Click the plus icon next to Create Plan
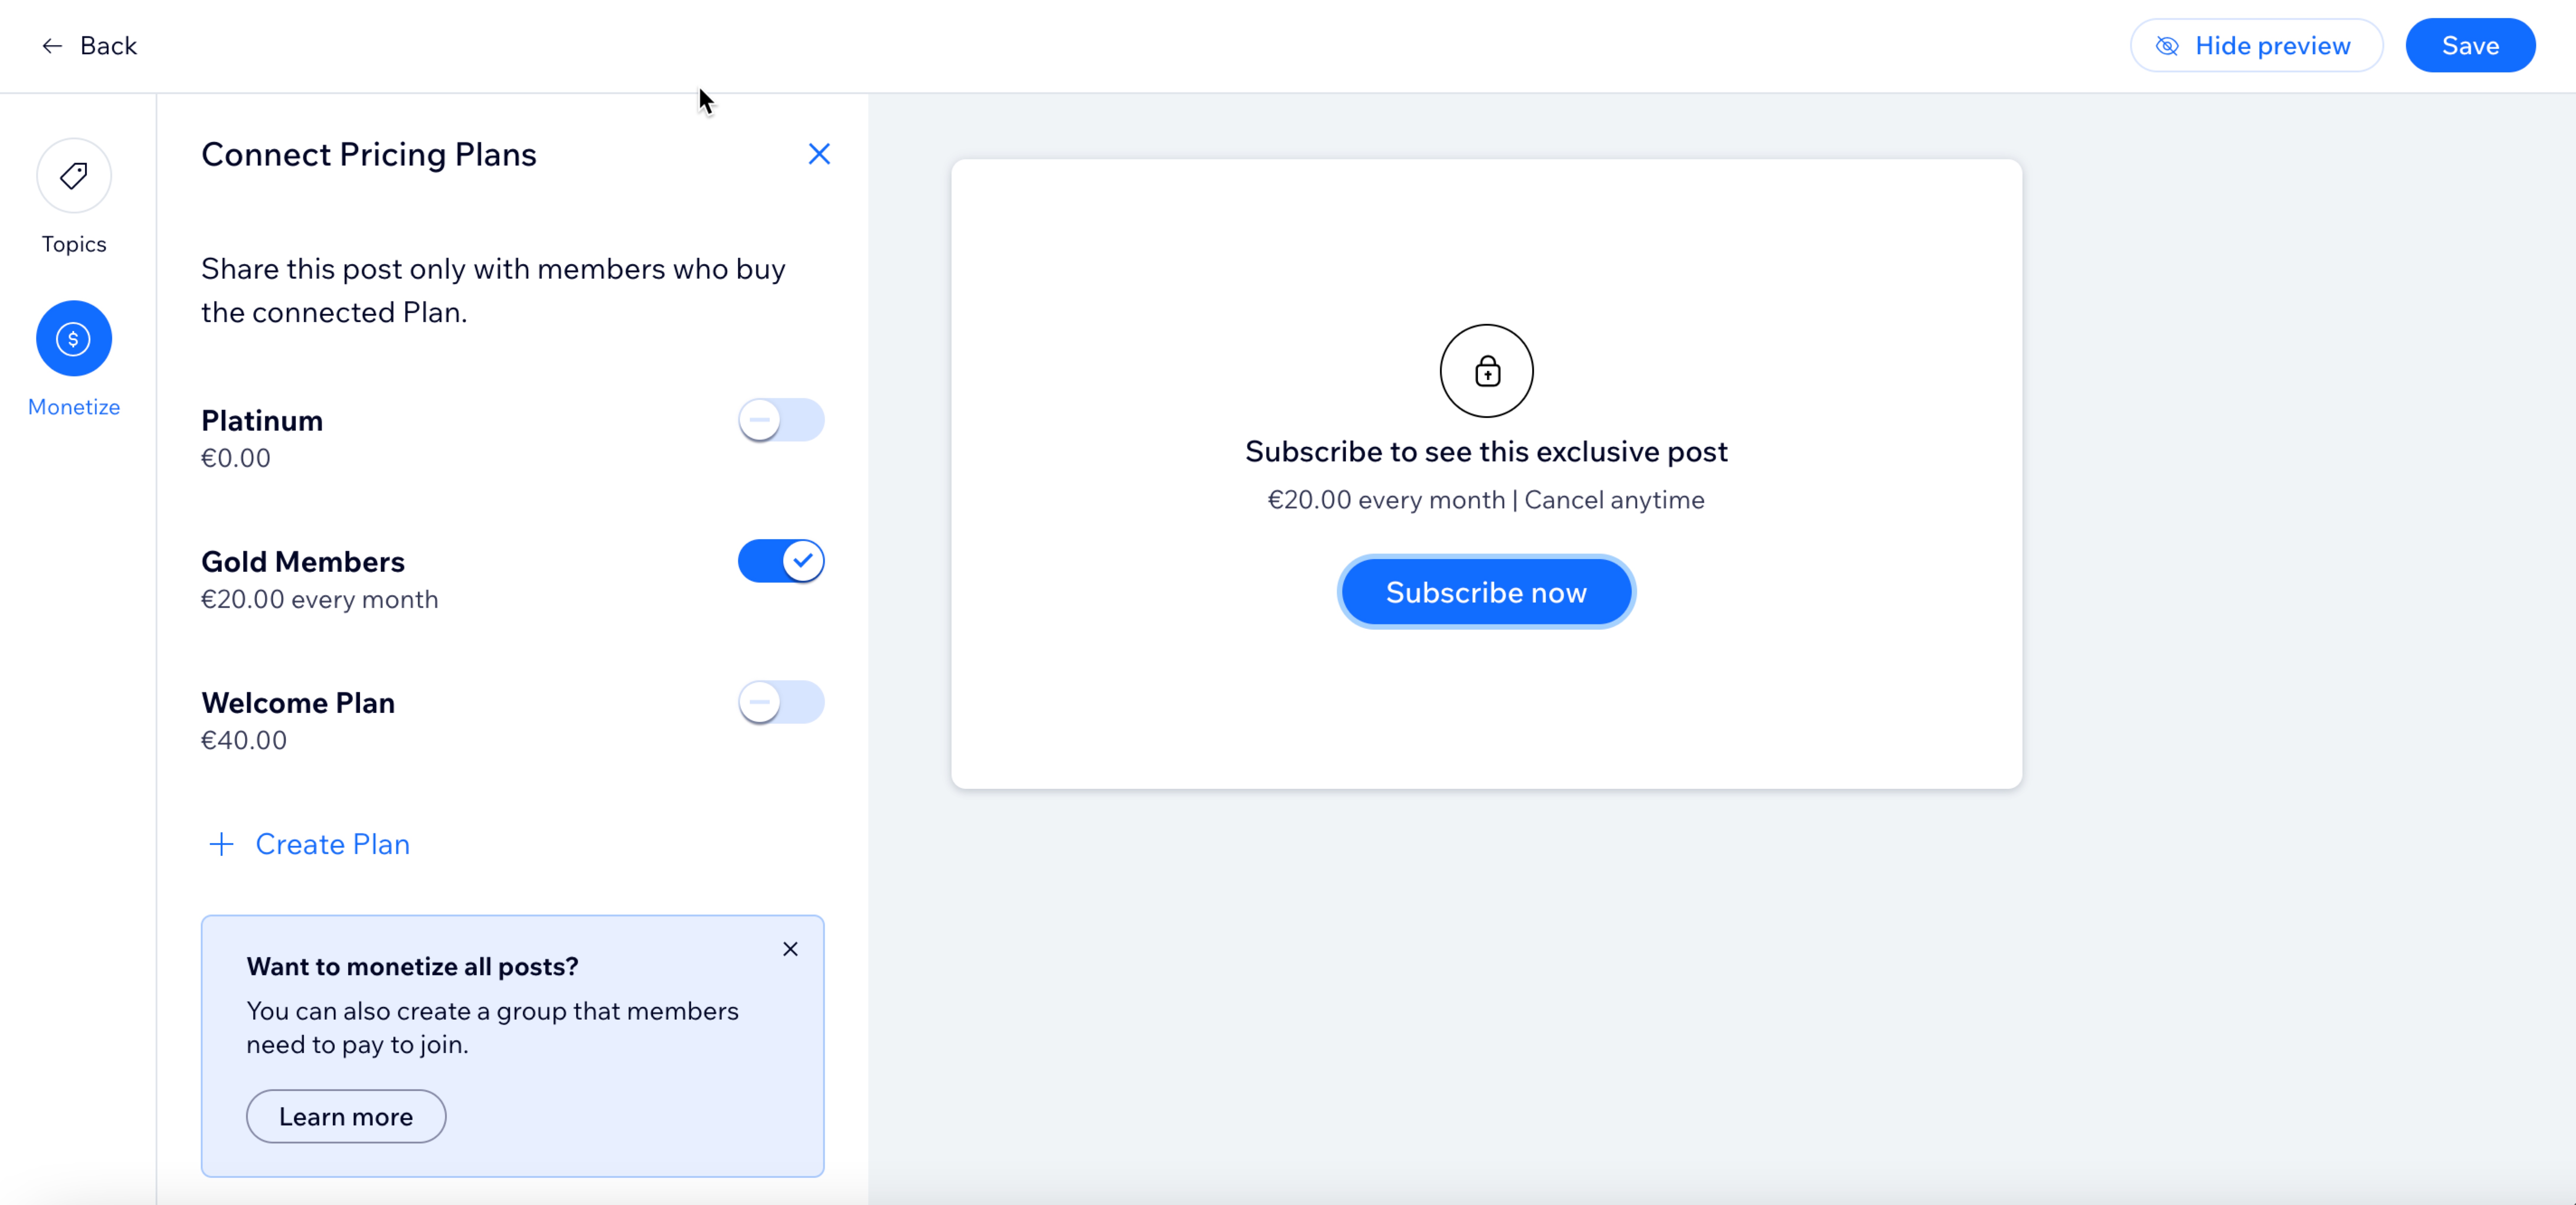The image size is (2576, 1205). 219,844
